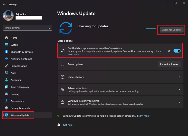Click the On label beside the toggle
Screen dimensions: 188x136
click(x=169, y=51)
